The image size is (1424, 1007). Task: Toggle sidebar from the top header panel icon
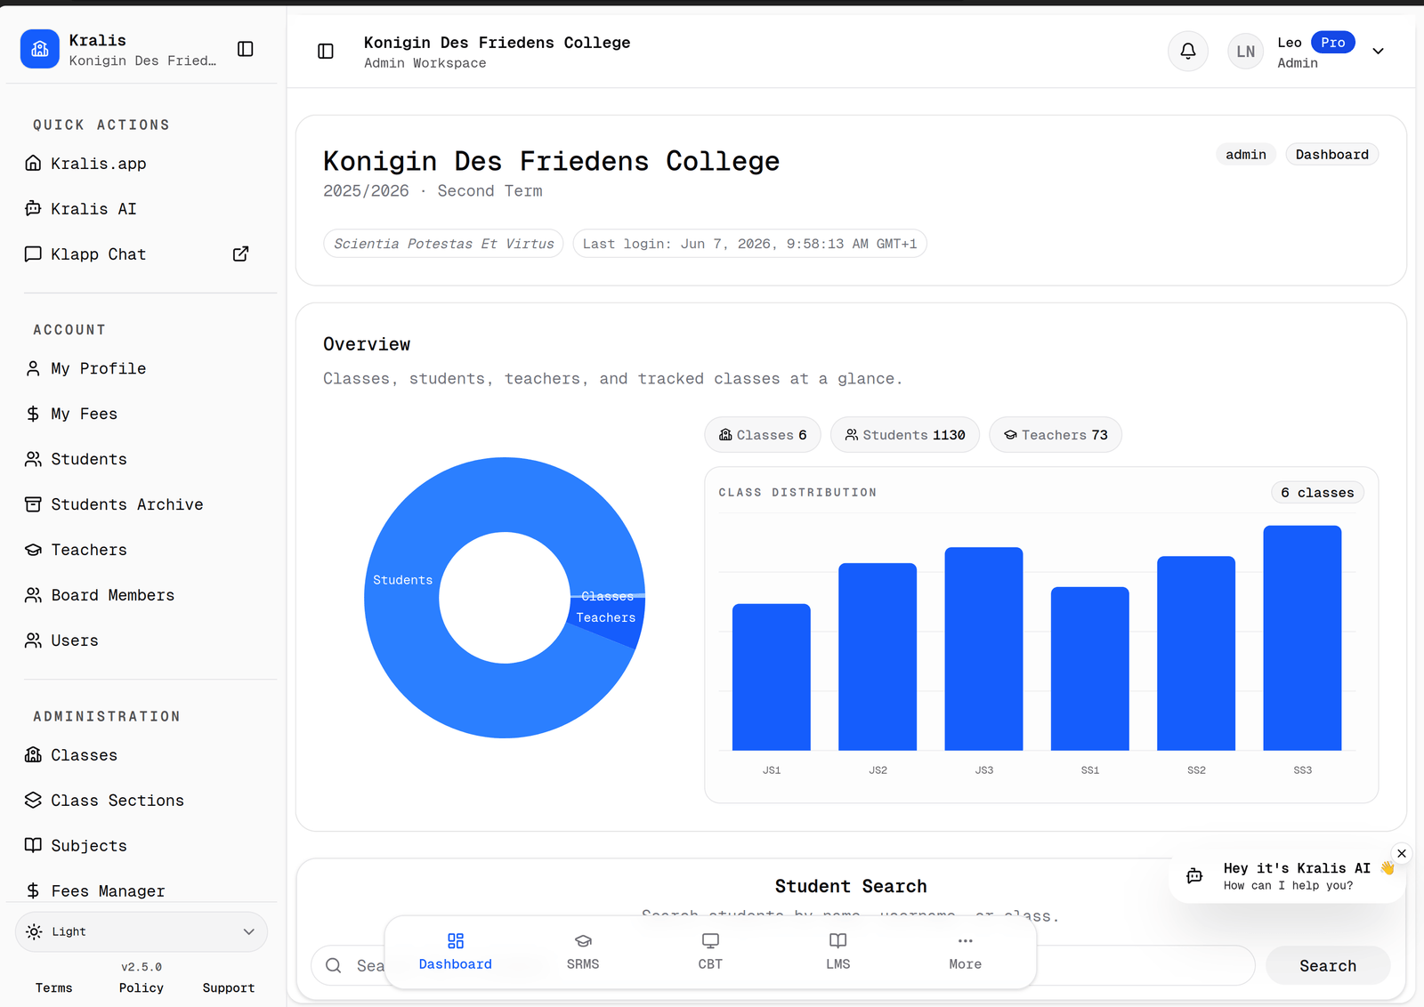pos(326,52)
